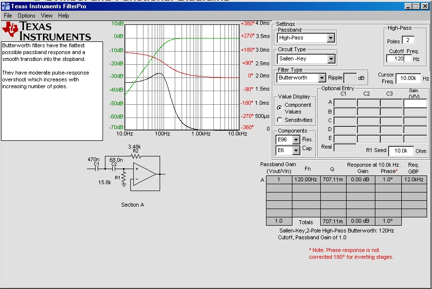432x289 pixels.
Task: Click the Optional Entry row A Gain cell
Action: (x=415, y=103)
